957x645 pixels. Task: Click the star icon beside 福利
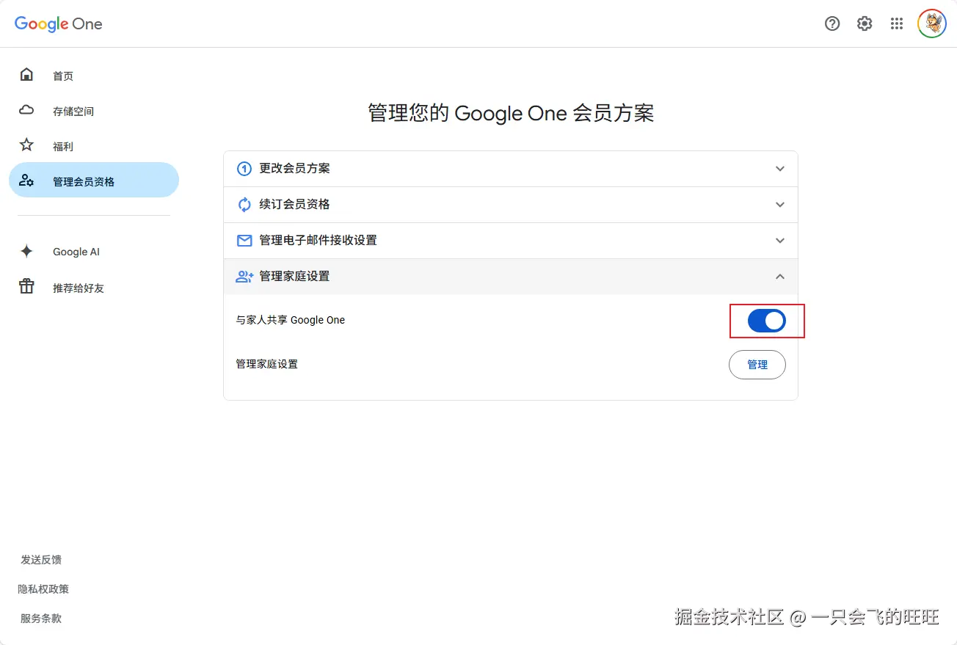[x=26, y=145]
